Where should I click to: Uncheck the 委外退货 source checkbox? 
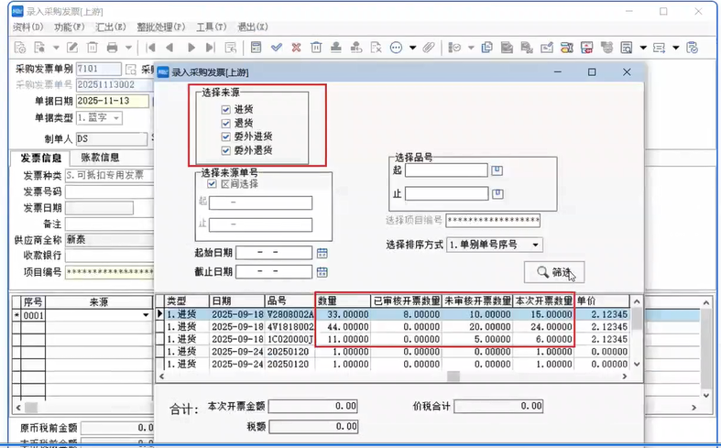(x=225, y=150)
